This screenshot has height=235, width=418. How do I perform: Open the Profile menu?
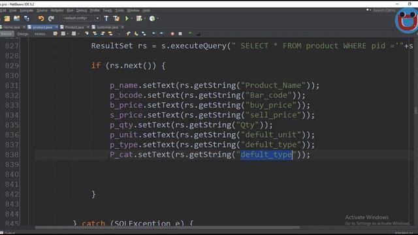95,10
